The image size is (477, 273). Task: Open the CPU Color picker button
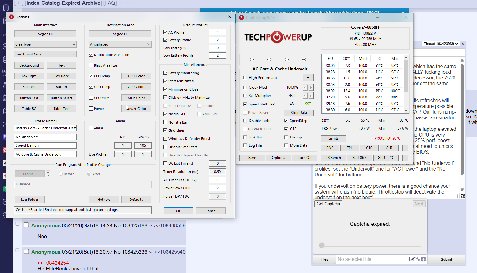pyautogui.click(x=136, y=76)
